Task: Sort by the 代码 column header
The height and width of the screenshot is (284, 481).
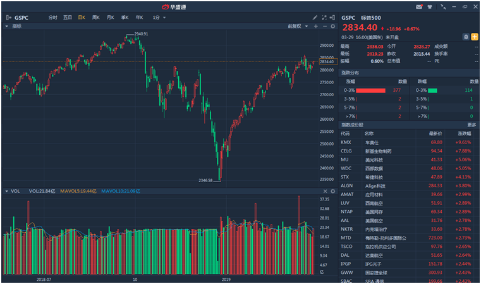Action: pos(345,133)
